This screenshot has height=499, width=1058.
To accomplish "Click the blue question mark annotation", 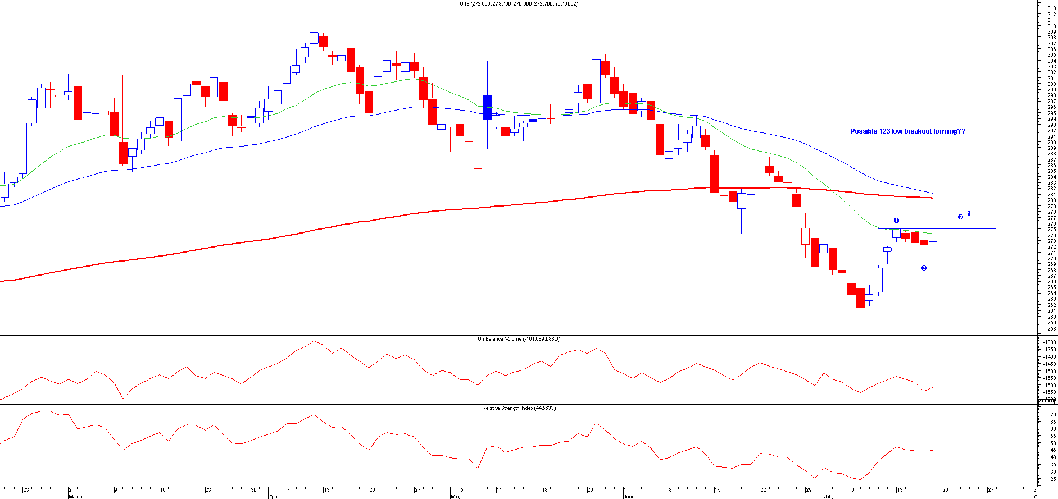I will pos(969,214).
